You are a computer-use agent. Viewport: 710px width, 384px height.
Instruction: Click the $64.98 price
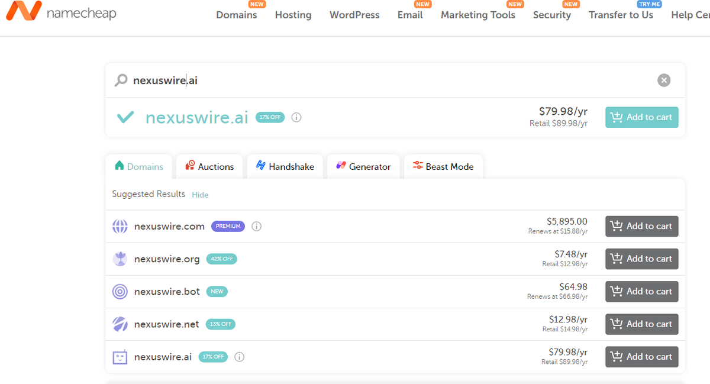(x=573, y=286)
